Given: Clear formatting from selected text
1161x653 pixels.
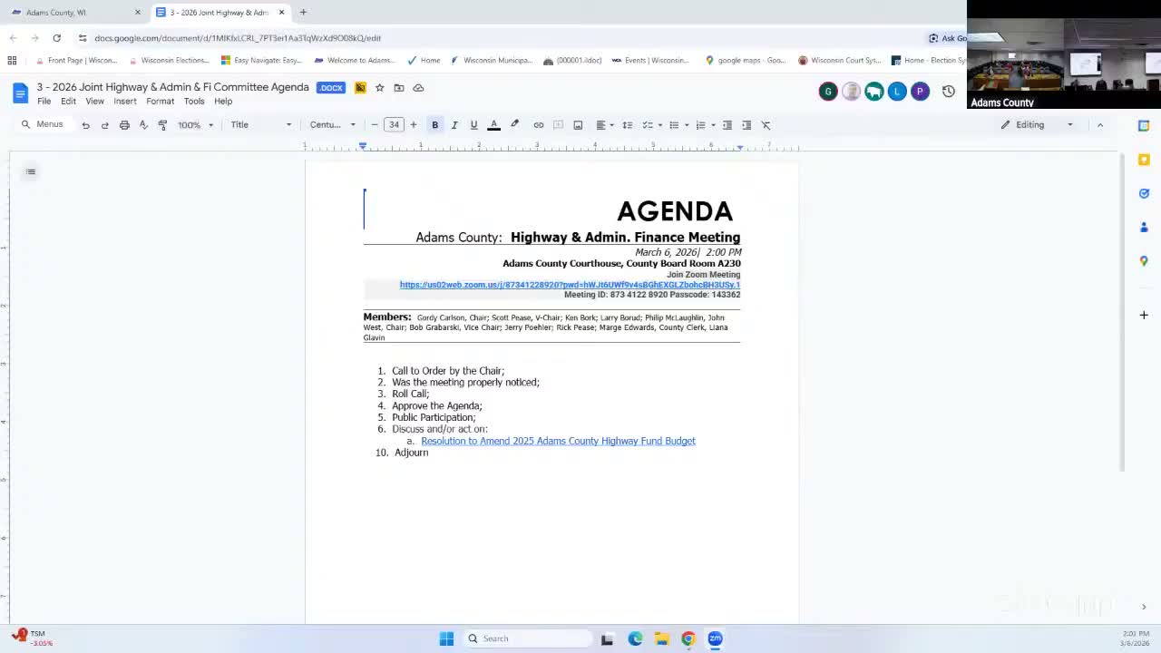Looking at the screenshot, I should [x=766, y=125].
